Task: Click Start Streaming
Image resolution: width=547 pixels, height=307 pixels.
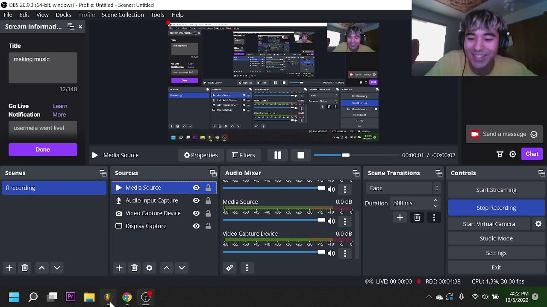Action: coord(496,190)
